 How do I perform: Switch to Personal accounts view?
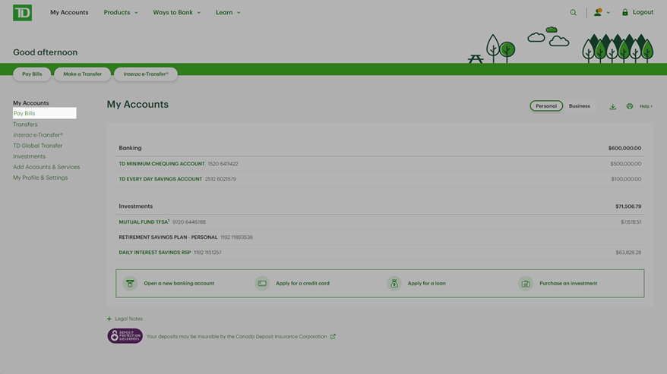click(546, 105)
